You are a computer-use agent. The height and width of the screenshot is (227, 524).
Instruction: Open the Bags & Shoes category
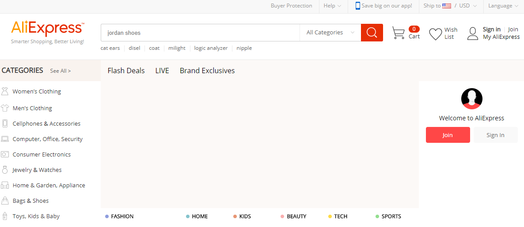point(31,201)
